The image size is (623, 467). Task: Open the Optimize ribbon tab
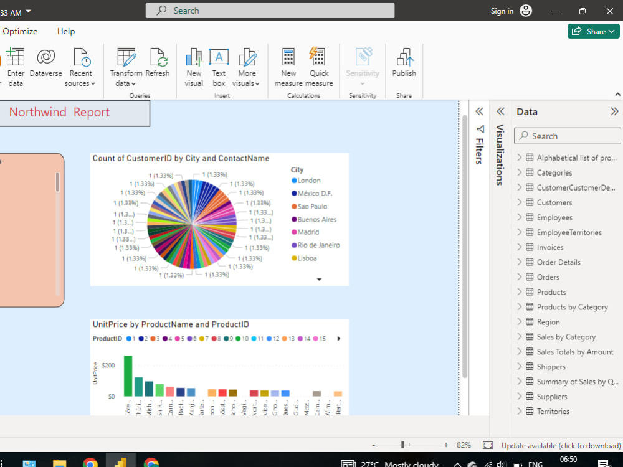[x=20, y=31]
